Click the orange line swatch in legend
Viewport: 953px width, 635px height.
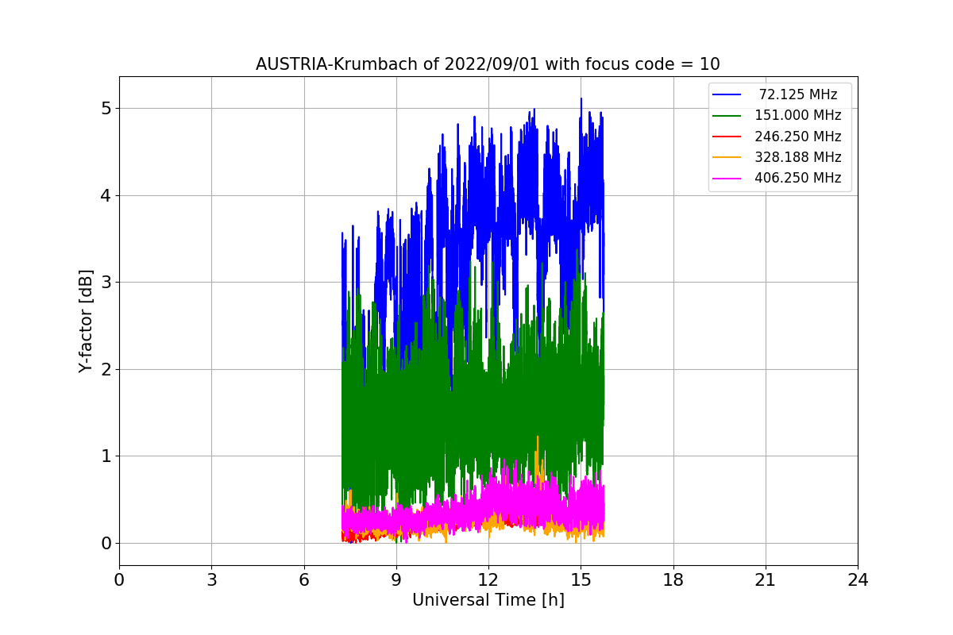[x=727, y=157]
